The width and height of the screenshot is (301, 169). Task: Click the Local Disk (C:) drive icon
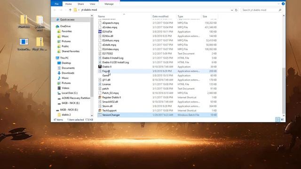point(59,93)
